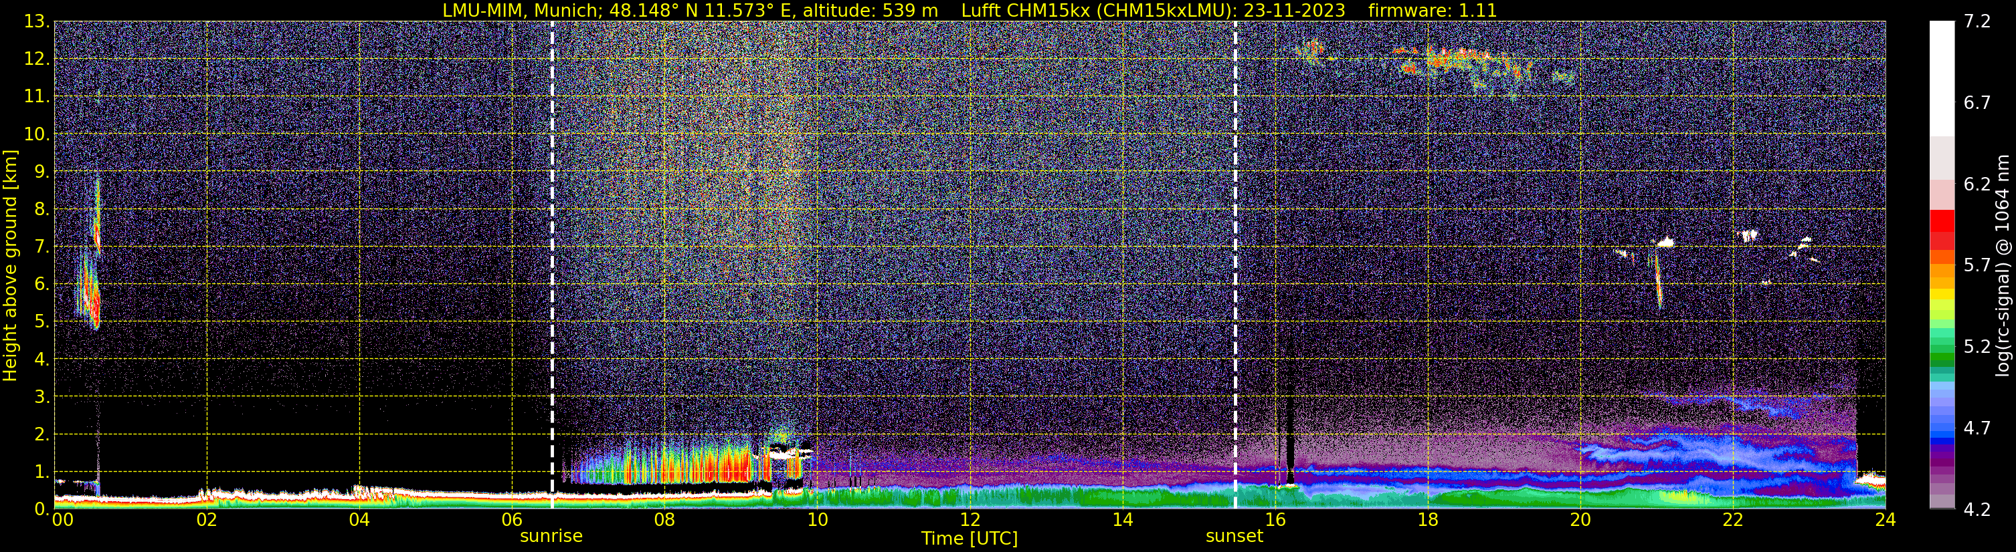Click time tick label 16
Screen dimensions: 2016x552
tap(1275, 520)
